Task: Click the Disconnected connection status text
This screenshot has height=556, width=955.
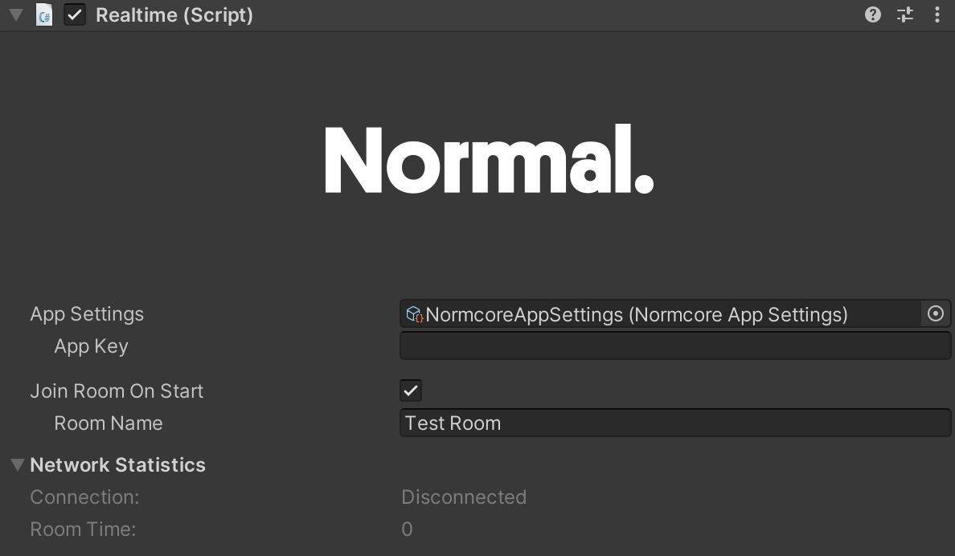Action: [x=464, y=497]
